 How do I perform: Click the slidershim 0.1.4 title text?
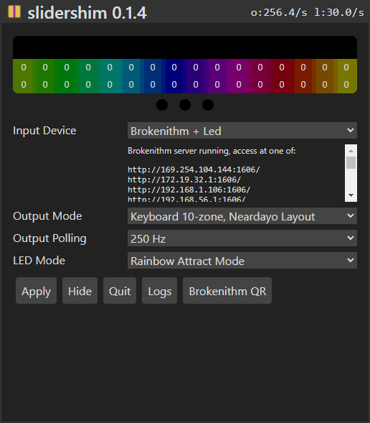click(87, 13)
